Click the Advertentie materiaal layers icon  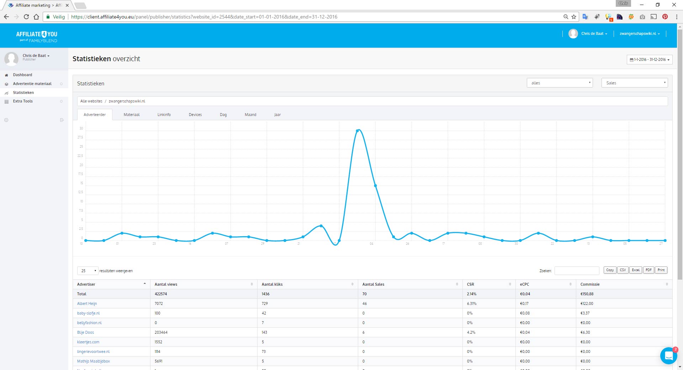(x=6, y=84)
